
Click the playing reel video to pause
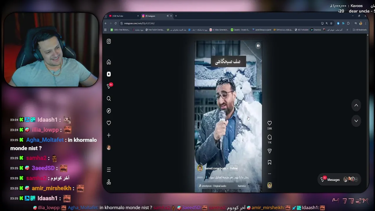coord(228,117)
